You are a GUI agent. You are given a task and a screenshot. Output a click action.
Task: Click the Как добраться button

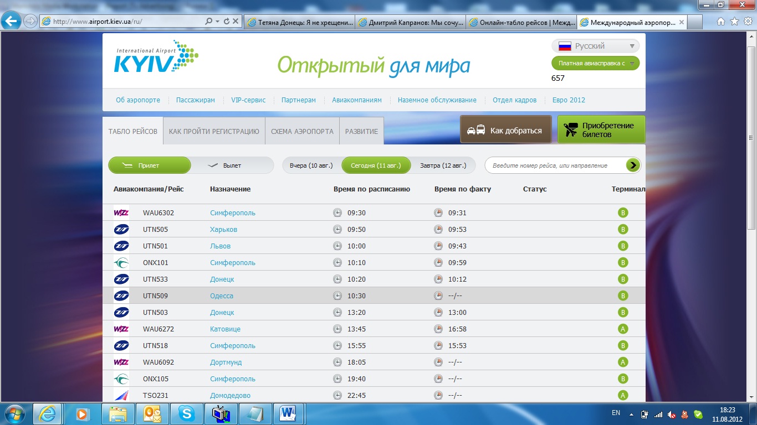[x=505, y=130]
